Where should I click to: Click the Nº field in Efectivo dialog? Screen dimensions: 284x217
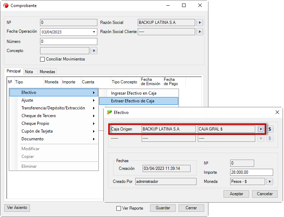pos(242,163)
